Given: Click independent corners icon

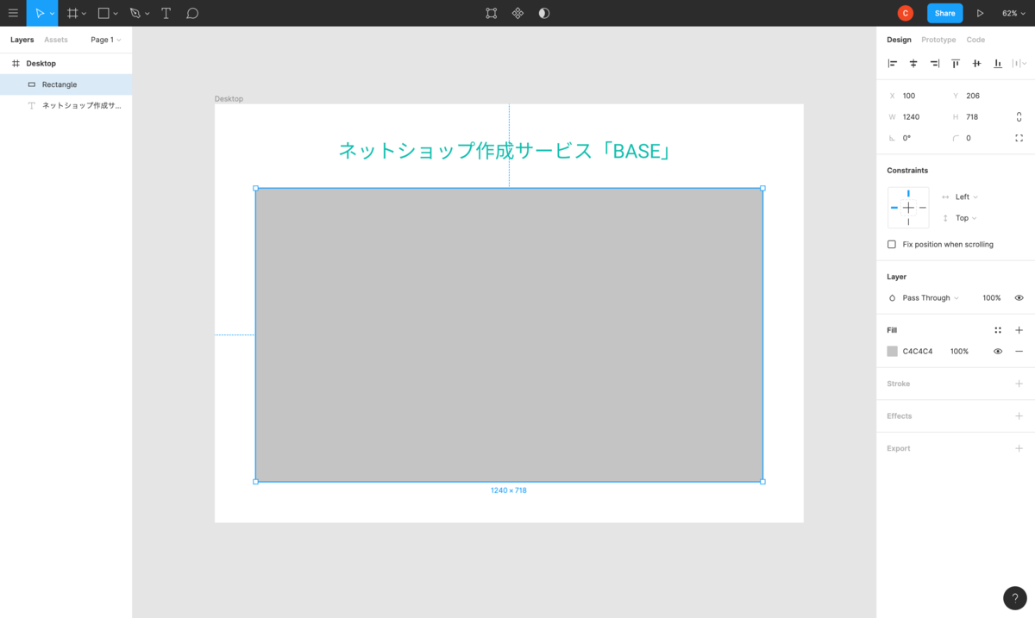Looking at the screenshot, I should click(x=1019, y=138).
